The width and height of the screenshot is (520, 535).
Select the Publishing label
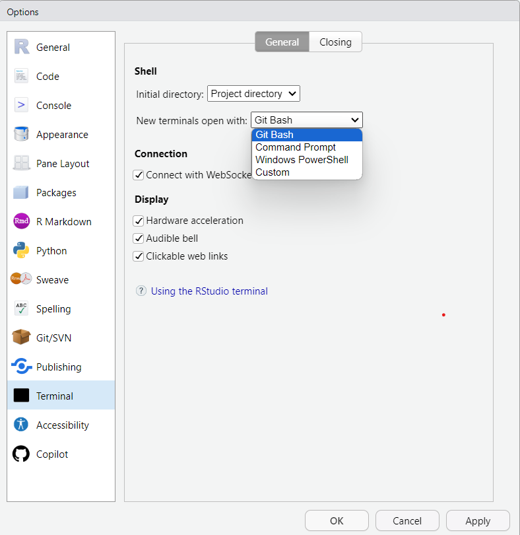click(x=59, y=367)
